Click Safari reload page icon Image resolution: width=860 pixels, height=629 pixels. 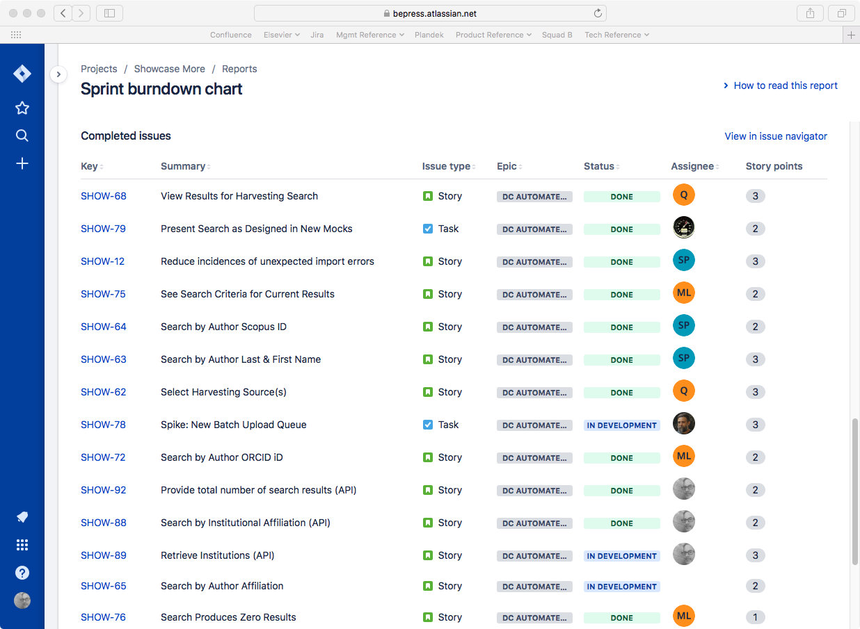click(x=598, y=13)
